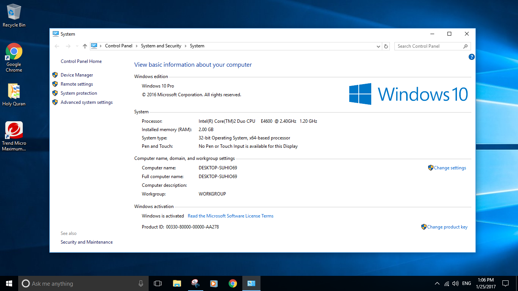Click Control Panel in the breadcrumb

click(119, 46)
